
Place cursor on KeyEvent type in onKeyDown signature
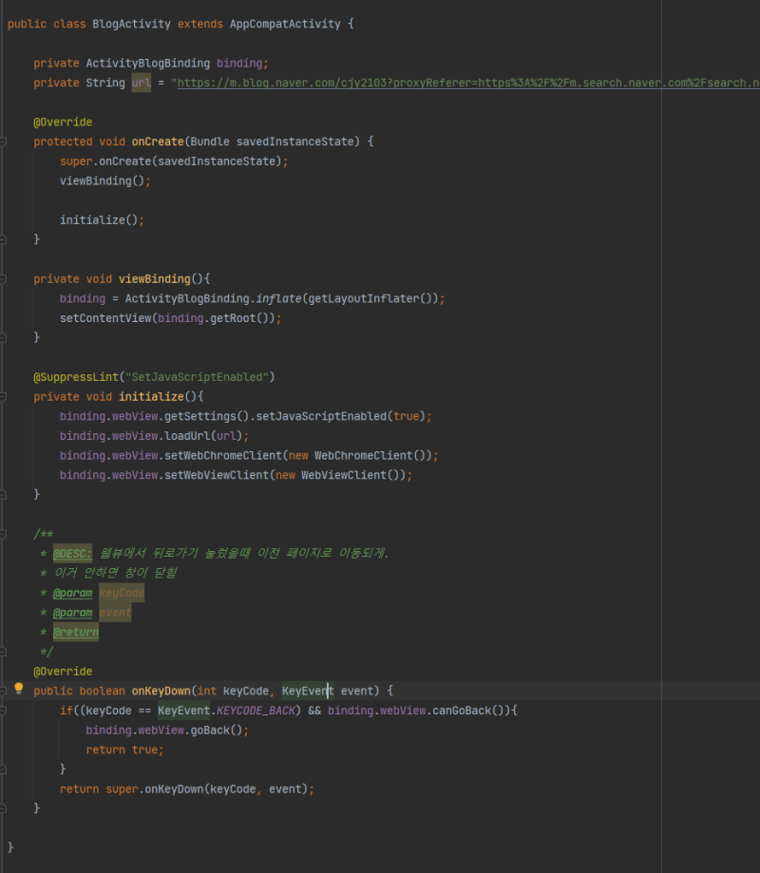308,691
